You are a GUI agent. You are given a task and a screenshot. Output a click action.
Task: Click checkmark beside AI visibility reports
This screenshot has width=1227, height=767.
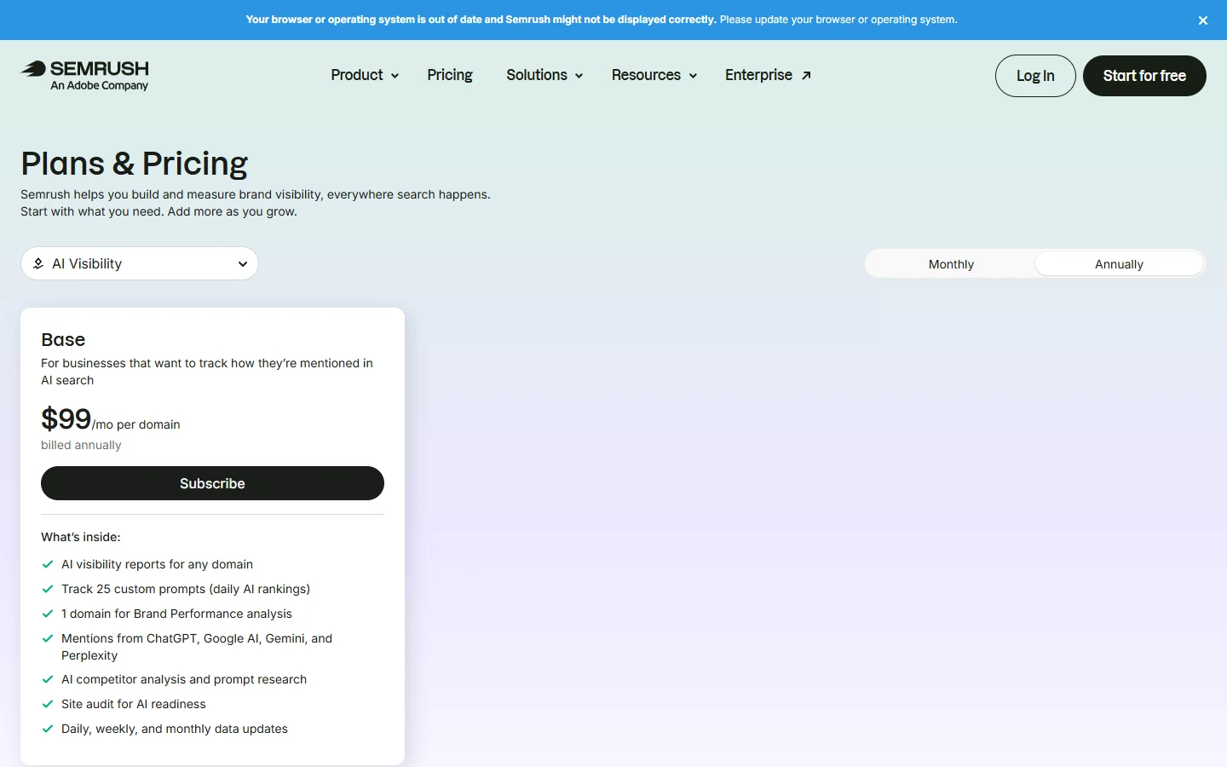48,564
